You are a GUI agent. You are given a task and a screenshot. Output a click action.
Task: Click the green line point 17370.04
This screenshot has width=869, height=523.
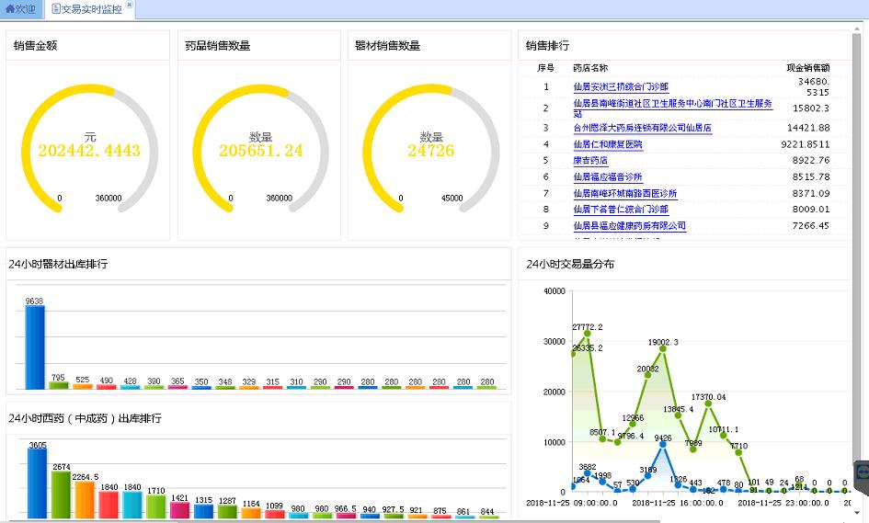(x=708, y=404)
